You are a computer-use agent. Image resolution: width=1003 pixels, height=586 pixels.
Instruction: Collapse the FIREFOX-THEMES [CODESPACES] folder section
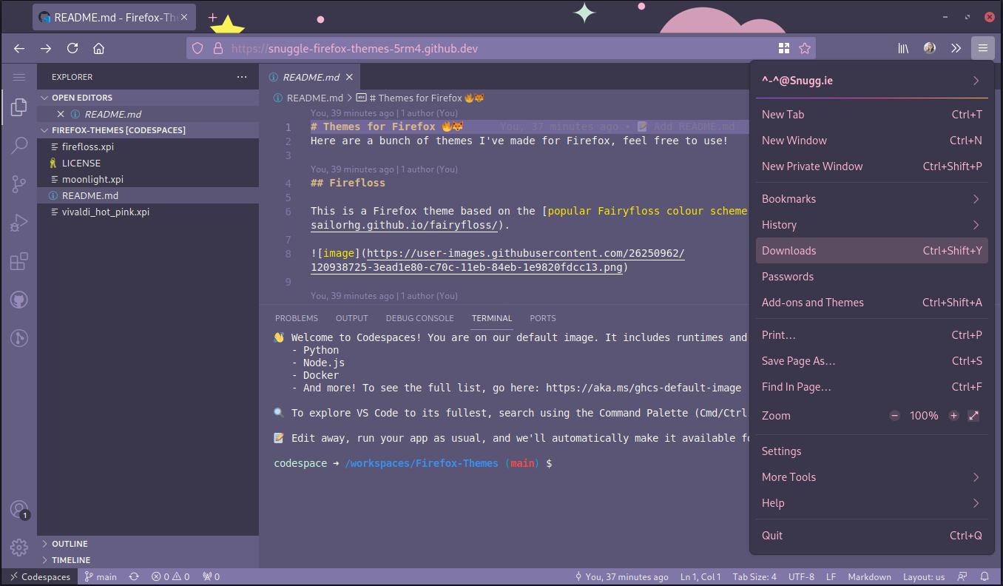[x=148, y=130]
